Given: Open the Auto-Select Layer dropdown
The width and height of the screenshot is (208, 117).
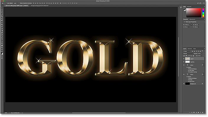Looking at the screenshot, I should 16,3.
